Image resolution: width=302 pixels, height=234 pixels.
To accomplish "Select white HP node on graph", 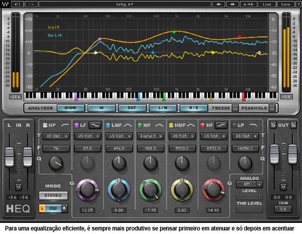I will [x=96, y=52].
